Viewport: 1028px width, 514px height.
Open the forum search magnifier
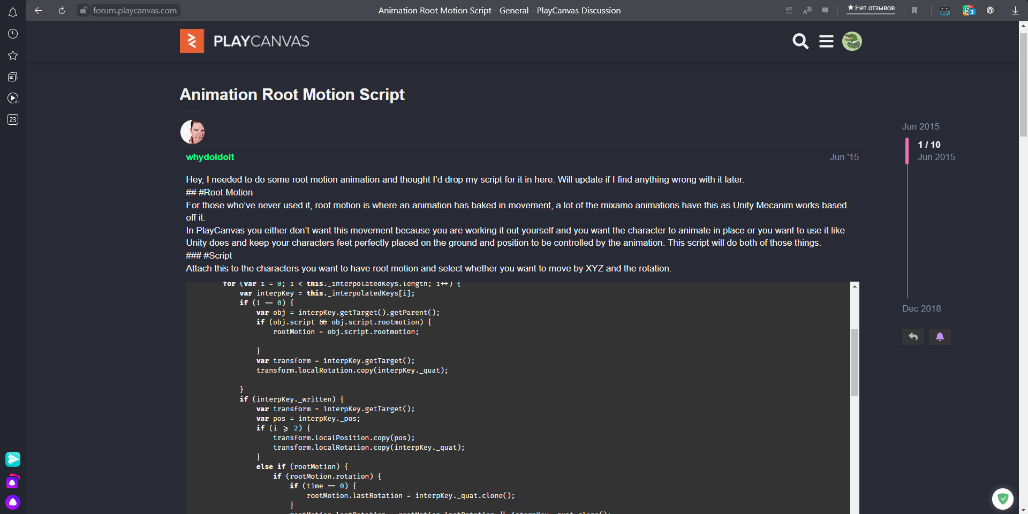coord(800,41)
